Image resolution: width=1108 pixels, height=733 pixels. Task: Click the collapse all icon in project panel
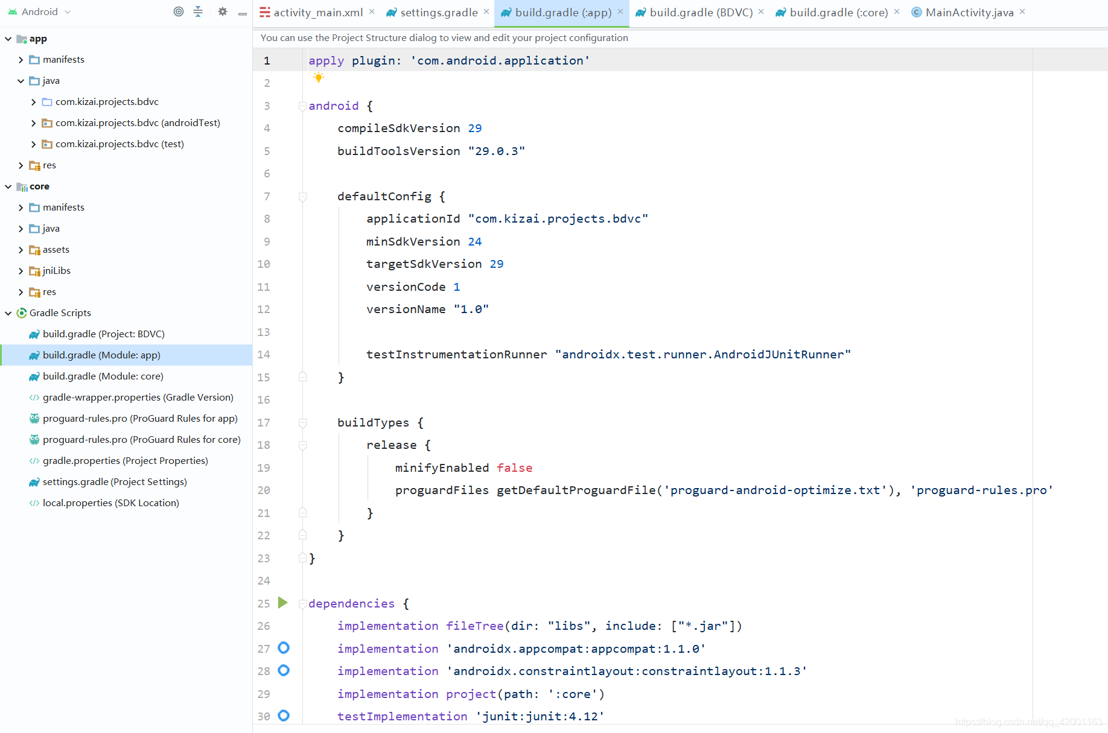198,11
